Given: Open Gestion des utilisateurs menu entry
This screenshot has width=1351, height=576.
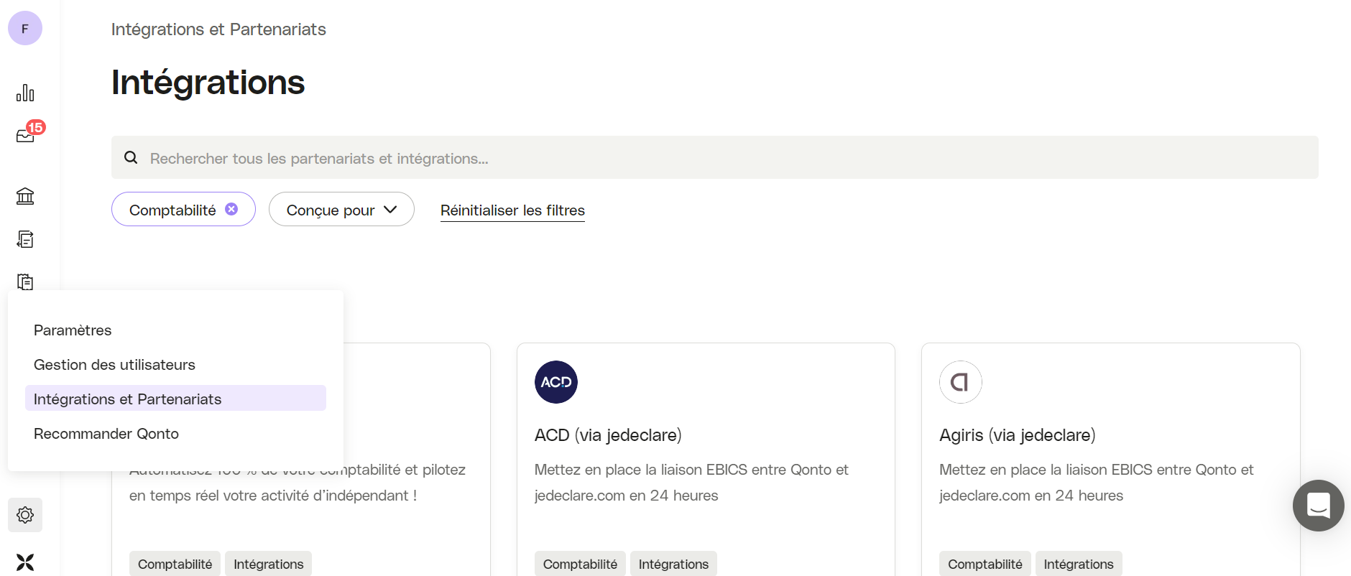Looking at the screenshot, I should (x=175, y=365).
